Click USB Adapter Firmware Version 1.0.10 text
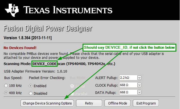 pyautogui.click(x=35, y=71)
